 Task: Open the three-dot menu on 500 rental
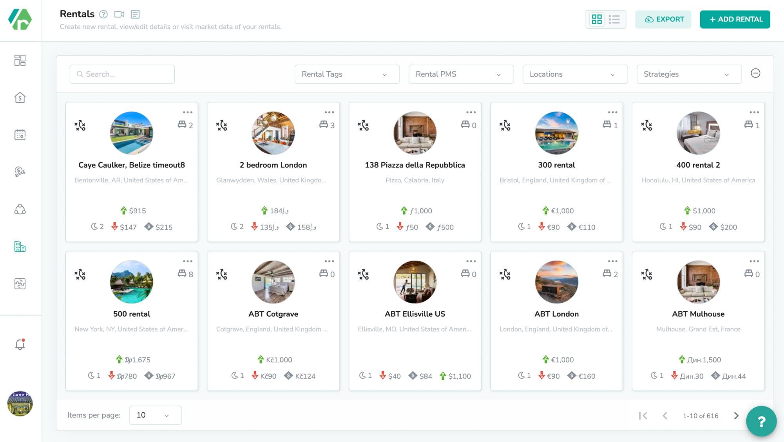point(188,261)
